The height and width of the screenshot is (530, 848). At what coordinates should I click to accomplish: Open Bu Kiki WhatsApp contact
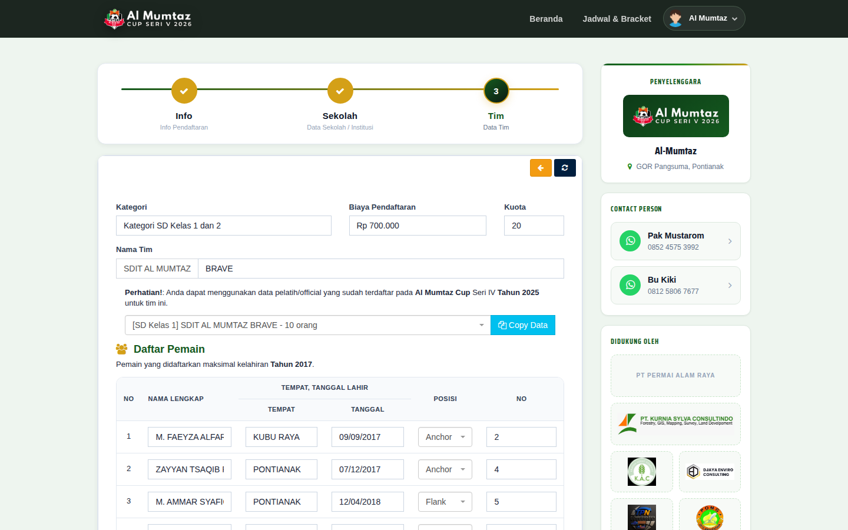tap(675, 285)
